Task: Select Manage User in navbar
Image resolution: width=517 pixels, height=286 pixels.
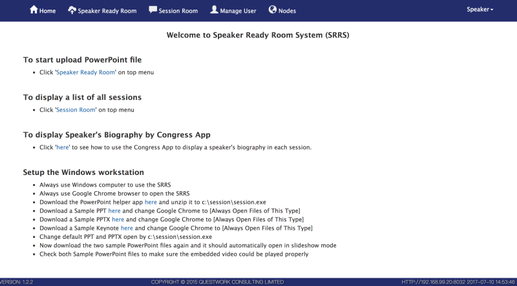Action: pyautogui.click(x=239, y=11)
